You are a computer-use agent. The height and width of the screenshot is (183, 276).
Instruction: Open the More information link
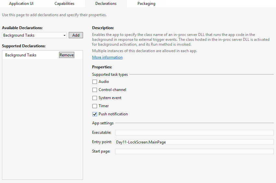tap(107, 57)
